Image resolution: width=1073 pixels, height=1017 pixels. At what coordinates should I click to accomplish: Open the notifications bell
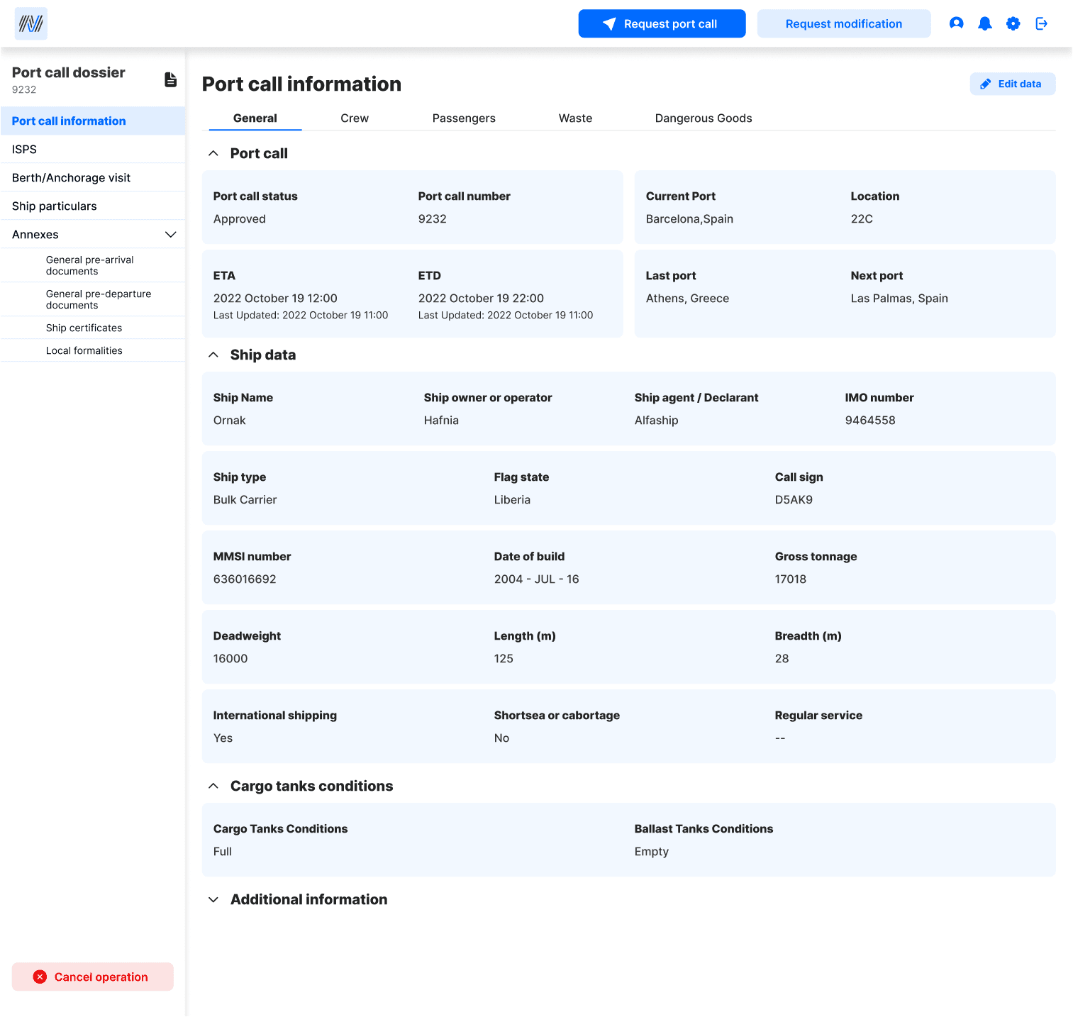point(984,23)
